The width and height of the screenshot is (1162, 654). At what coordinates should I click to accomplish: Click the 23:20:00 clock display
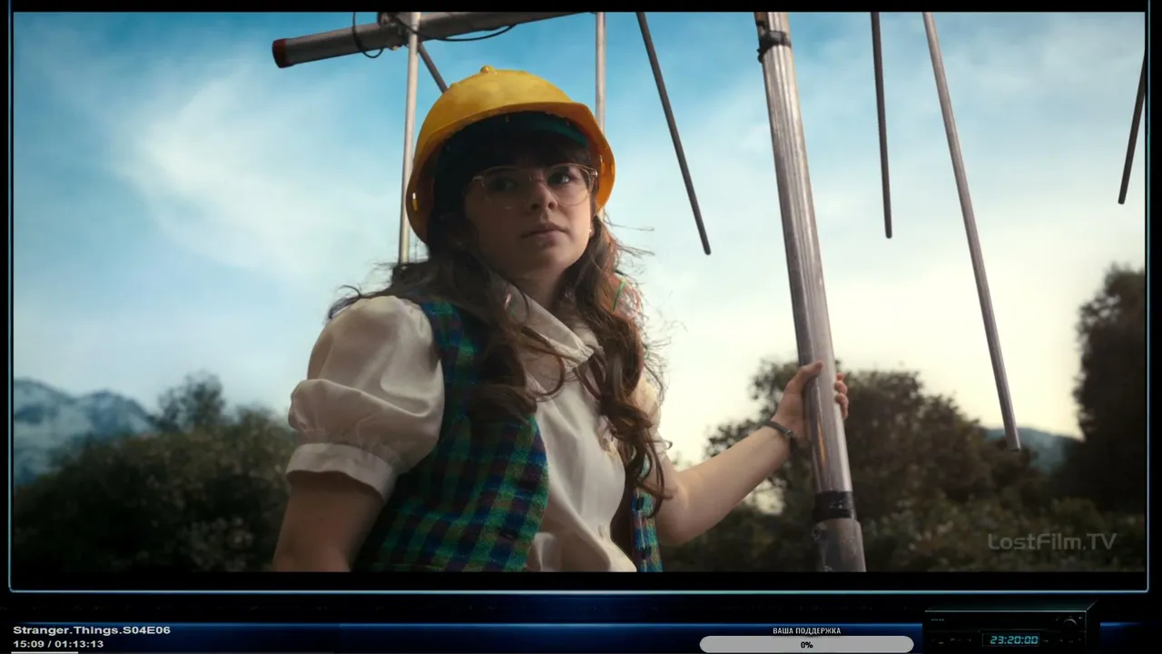[1014, 639]
